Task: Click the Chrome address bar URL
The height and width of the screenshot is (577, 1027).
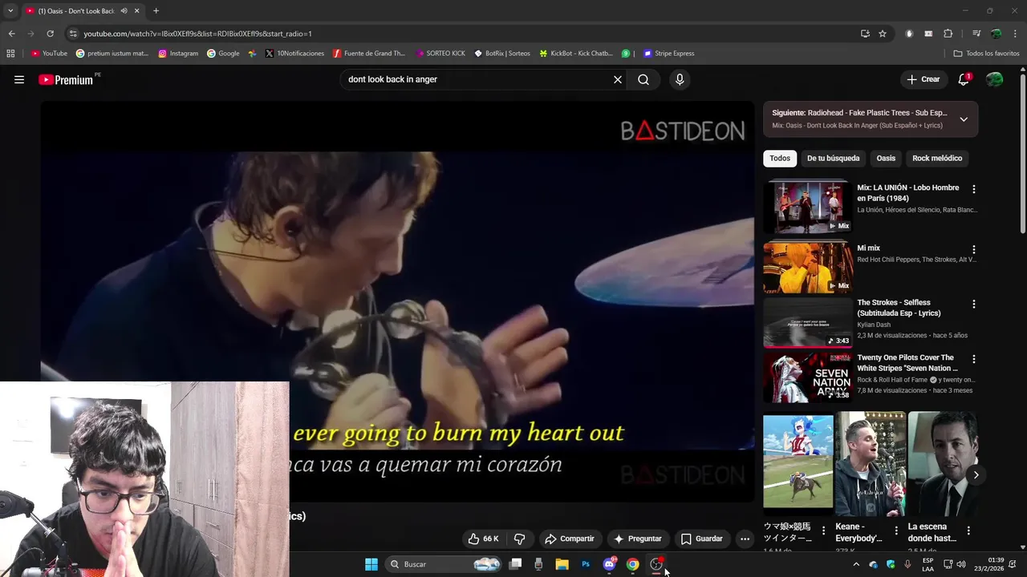Action: pyautogui.click(x=197, y=34)
